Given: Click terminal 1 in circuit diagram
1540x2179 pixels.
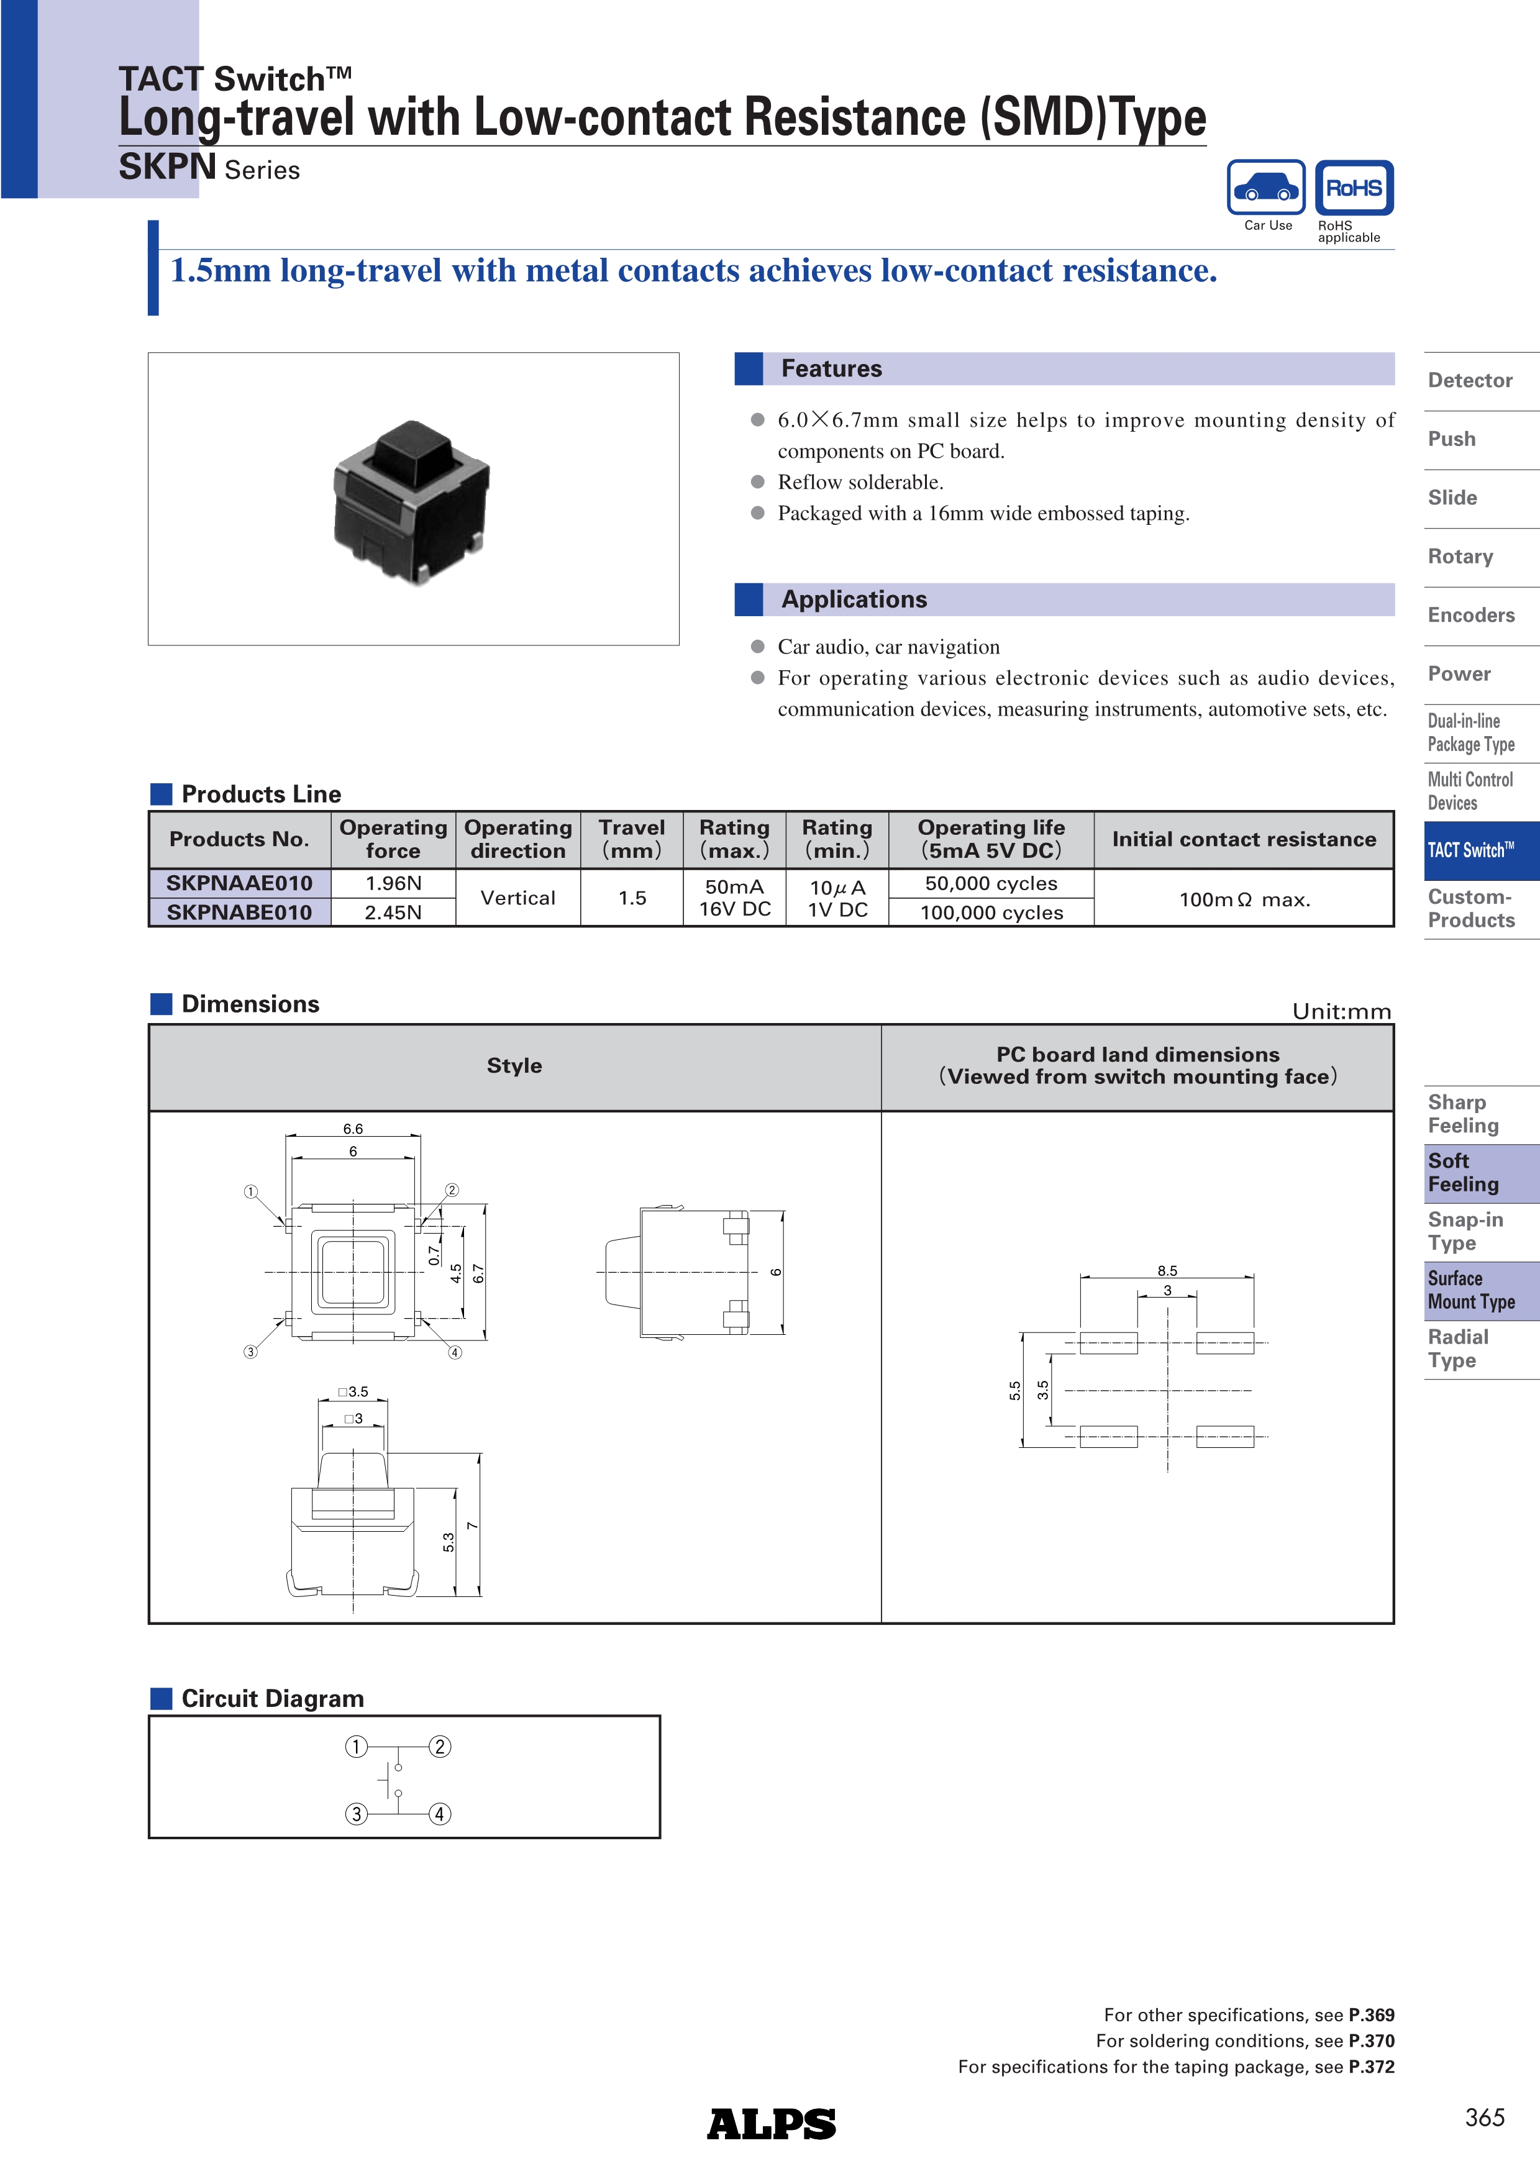Looking at the screenshot, I should (356, 1747).
